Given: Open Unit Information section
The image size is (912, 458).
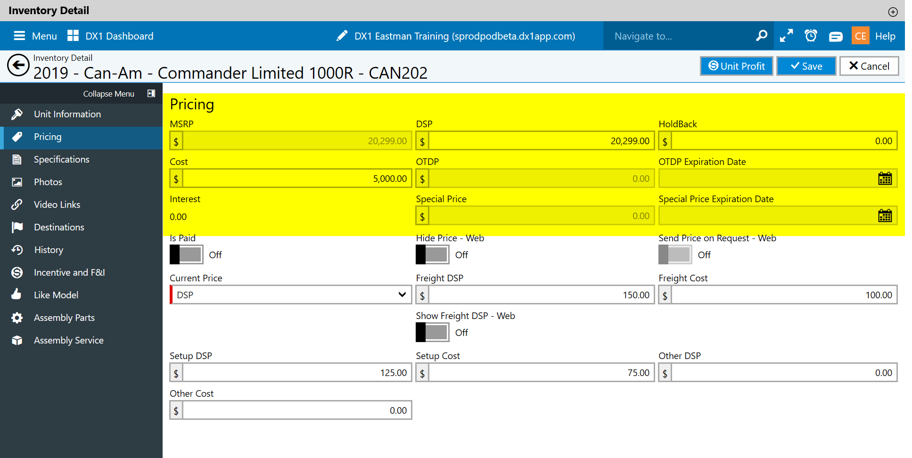Looking at the screenshot, I should [x=81, y=114].
